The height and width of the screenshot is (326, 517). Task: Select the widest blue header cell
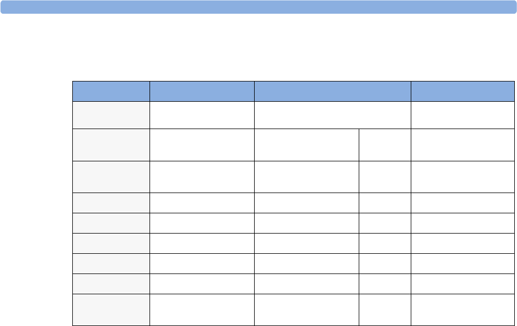pos(332,91)
